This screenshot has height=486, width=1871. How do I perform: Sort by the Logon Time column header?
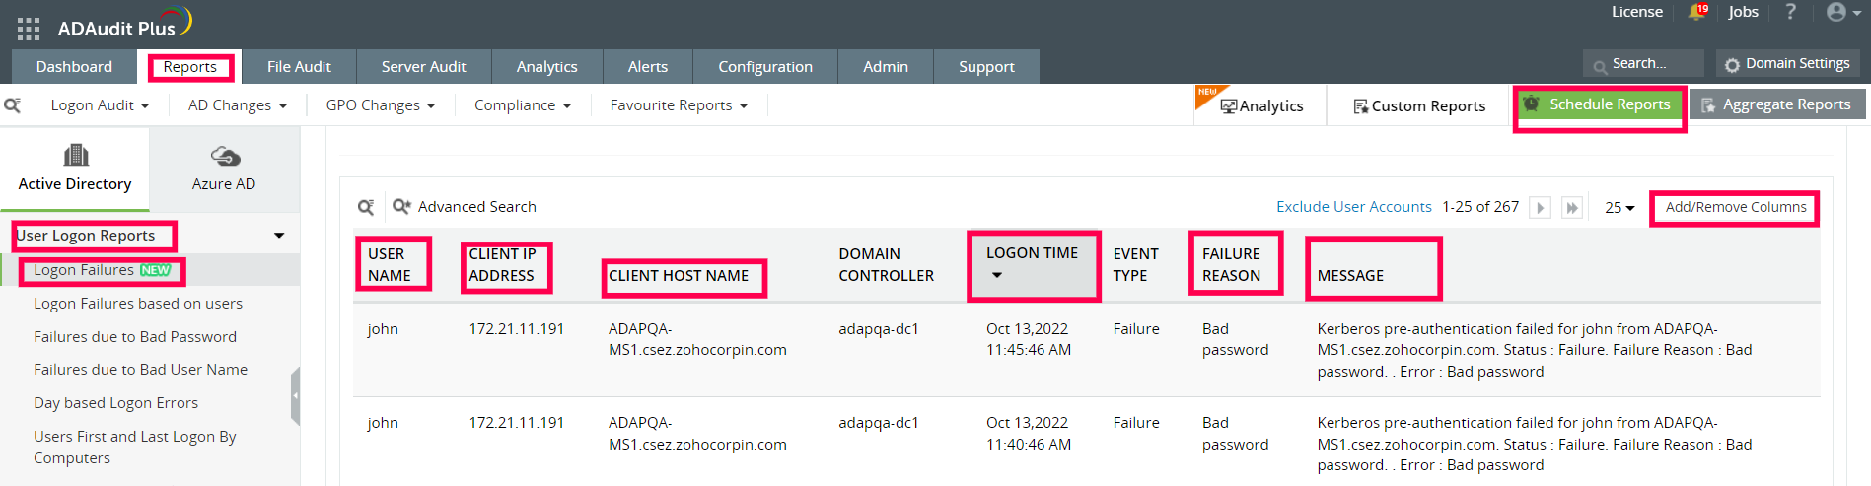(1032, 253)
